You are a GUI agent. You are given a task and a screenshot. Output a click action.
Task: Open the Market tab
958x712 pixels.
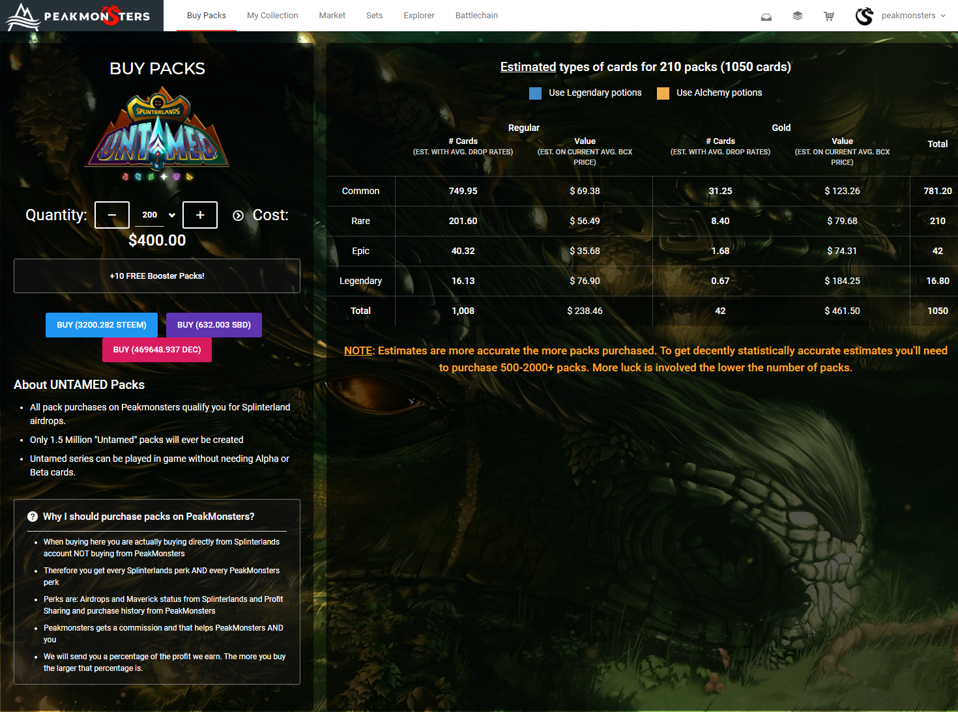point(332,16)
